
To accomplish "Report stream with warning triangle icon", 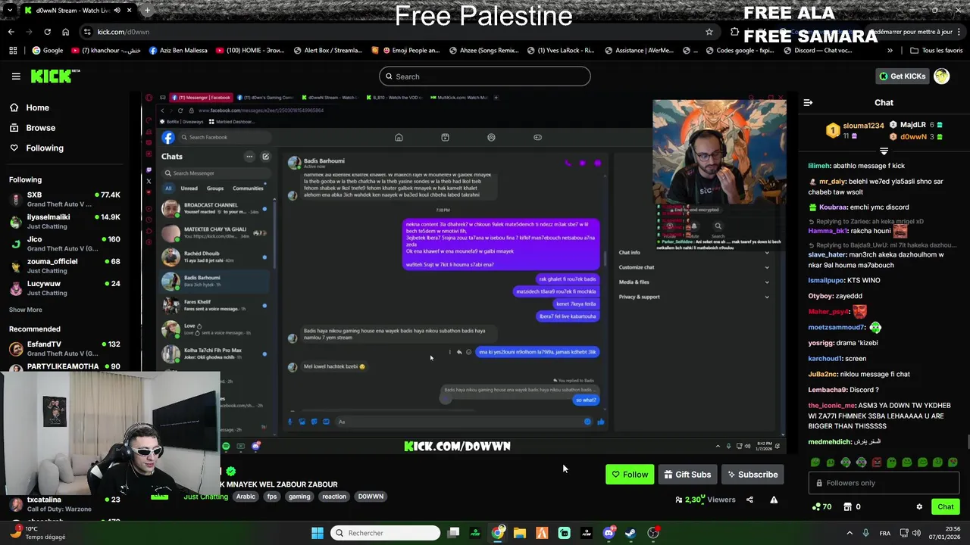I will [774, 500].
